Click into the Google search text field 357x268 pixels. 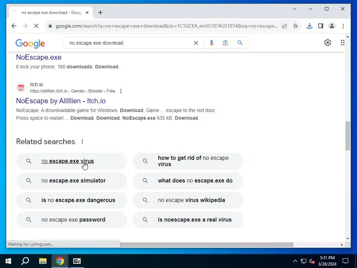pyautogui.click(x=130, y=43)
